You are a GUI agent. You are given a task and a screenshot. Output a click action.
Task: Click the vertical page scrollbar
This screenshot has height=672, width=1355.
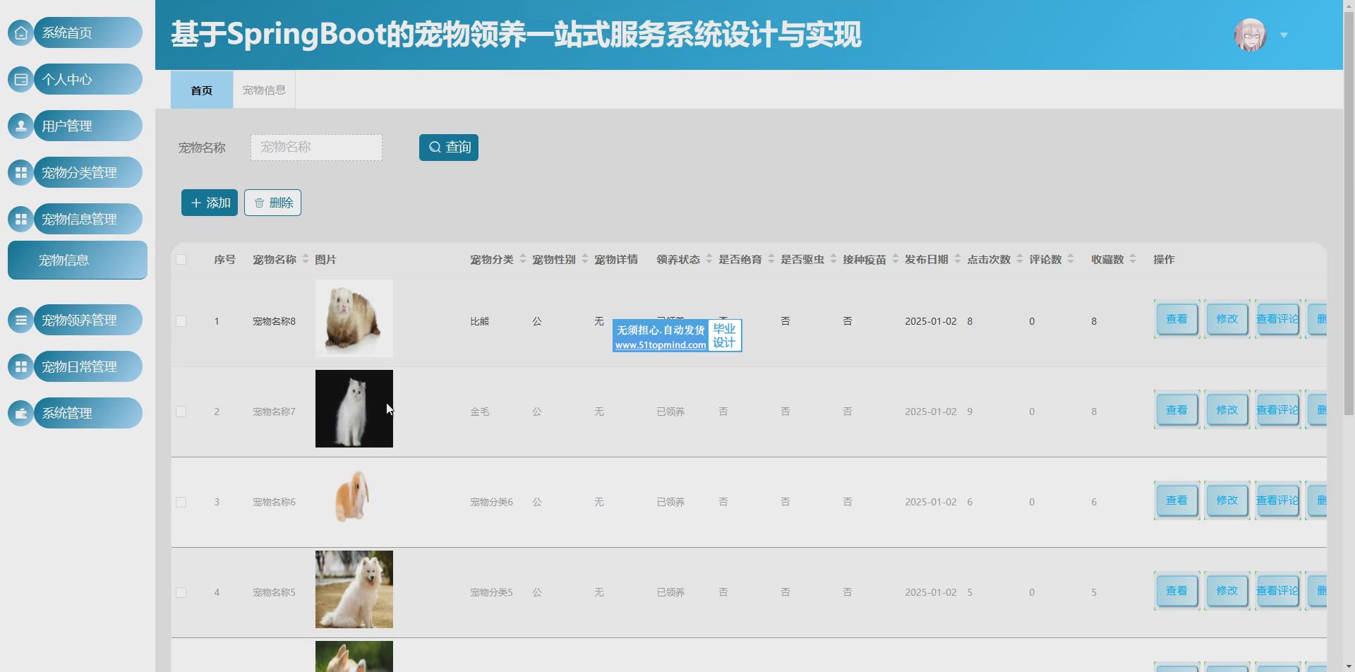1349,212
